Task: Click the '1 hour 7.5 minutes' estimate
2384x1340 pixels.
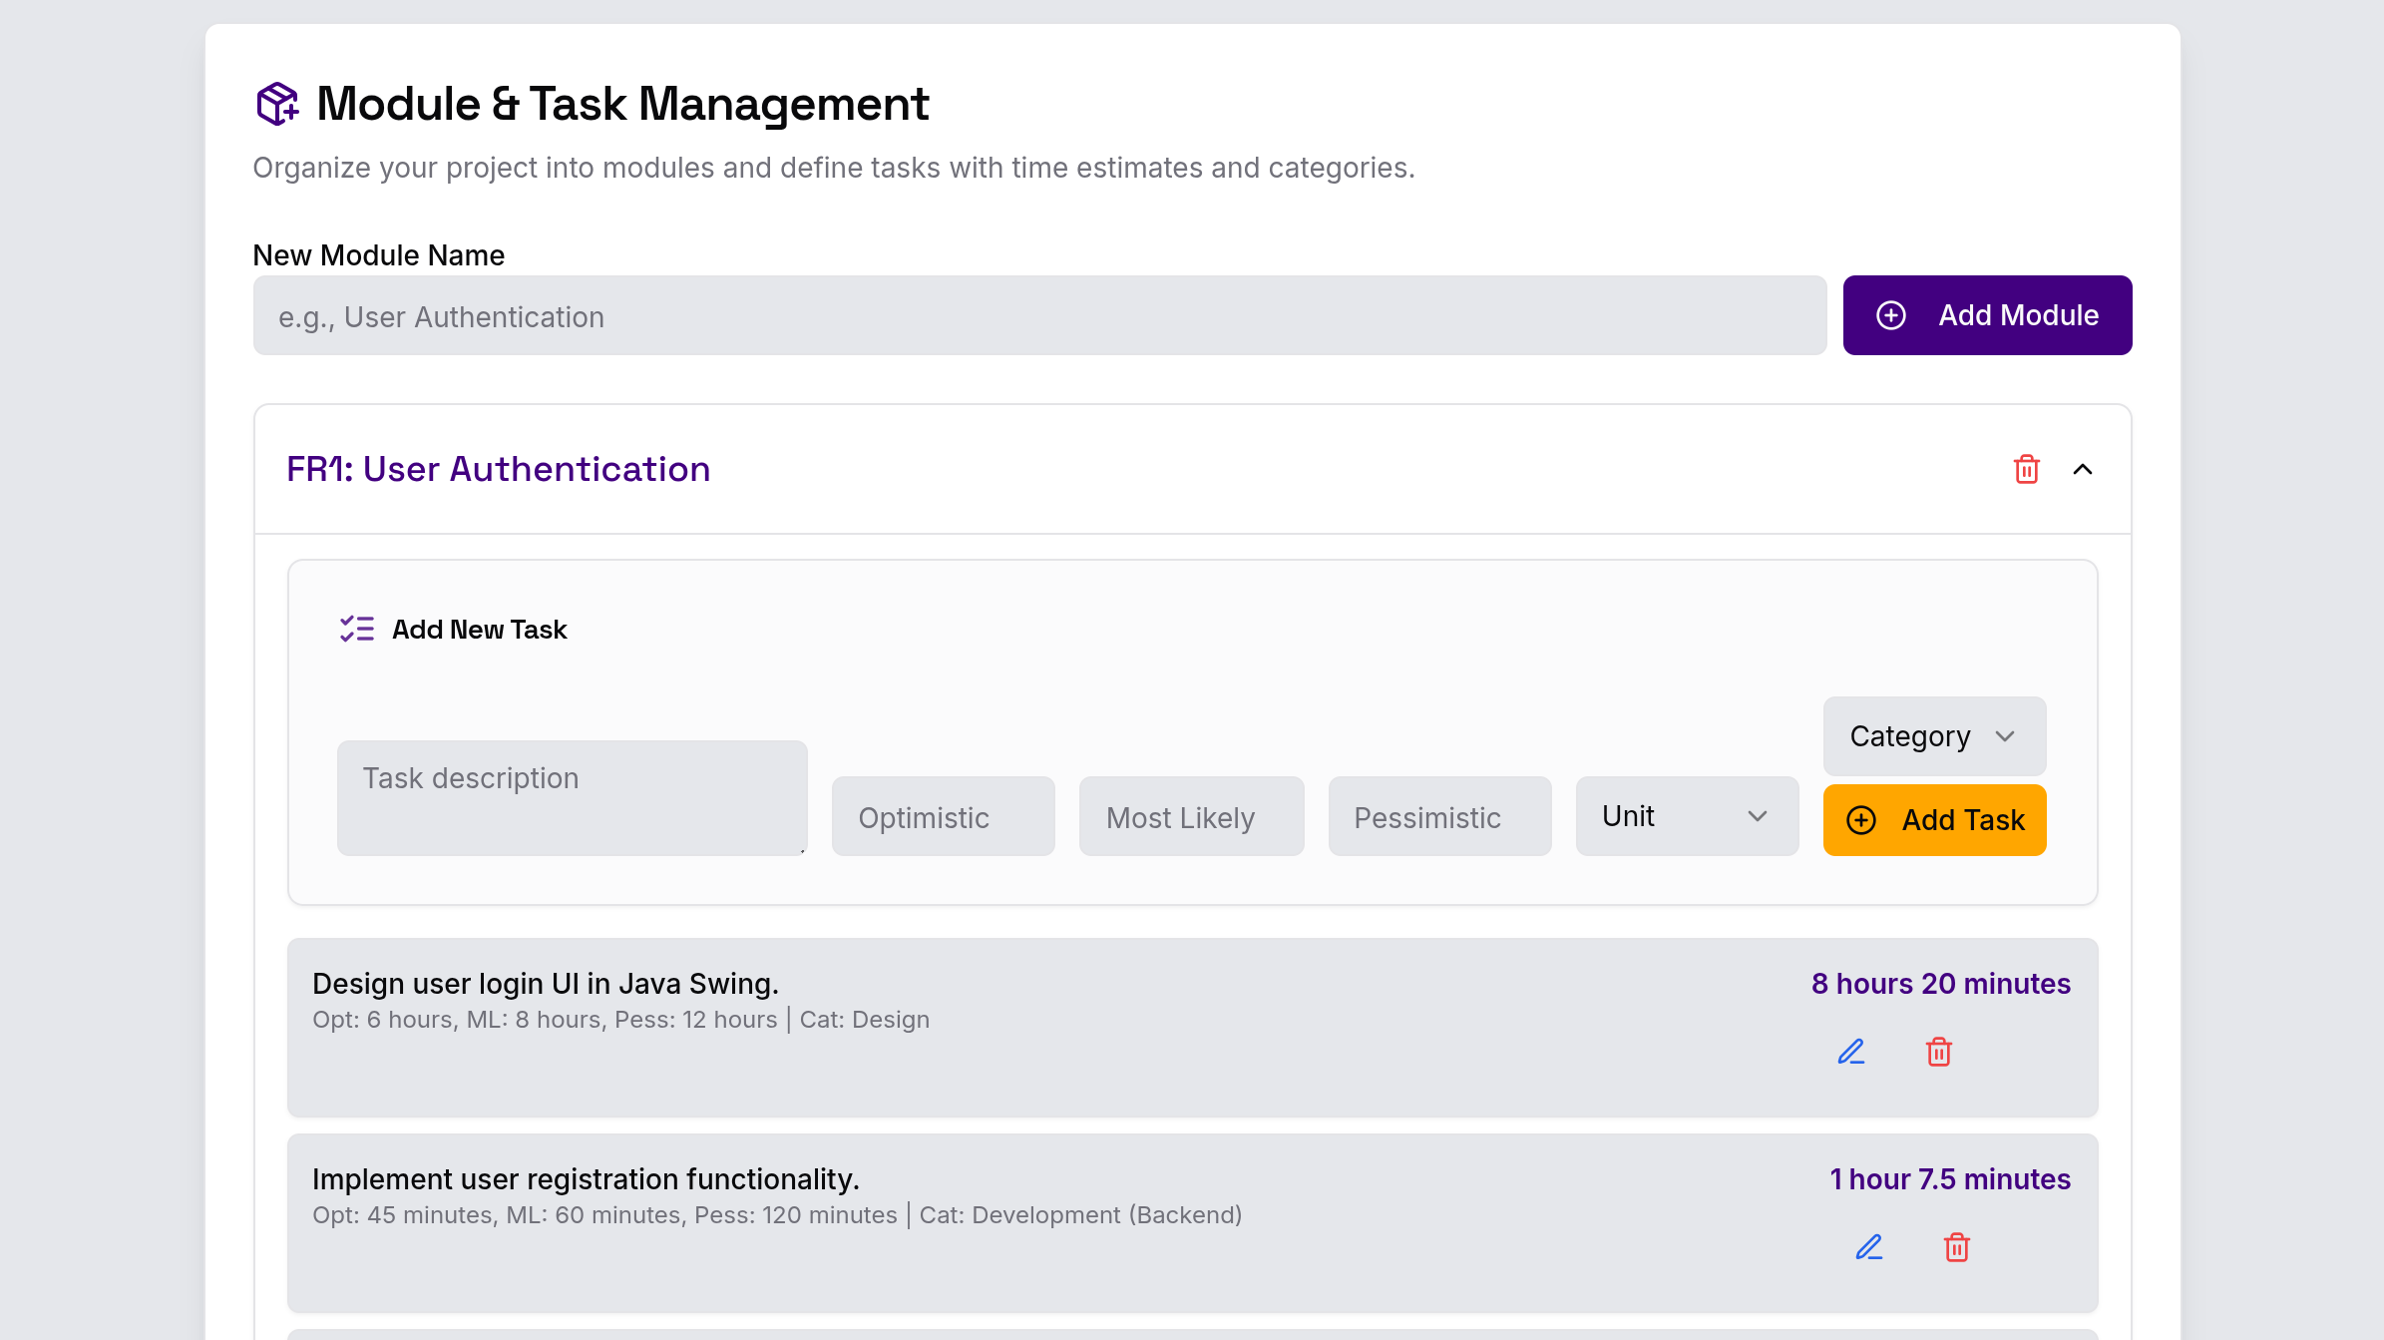Action: coord(1950,1179)
